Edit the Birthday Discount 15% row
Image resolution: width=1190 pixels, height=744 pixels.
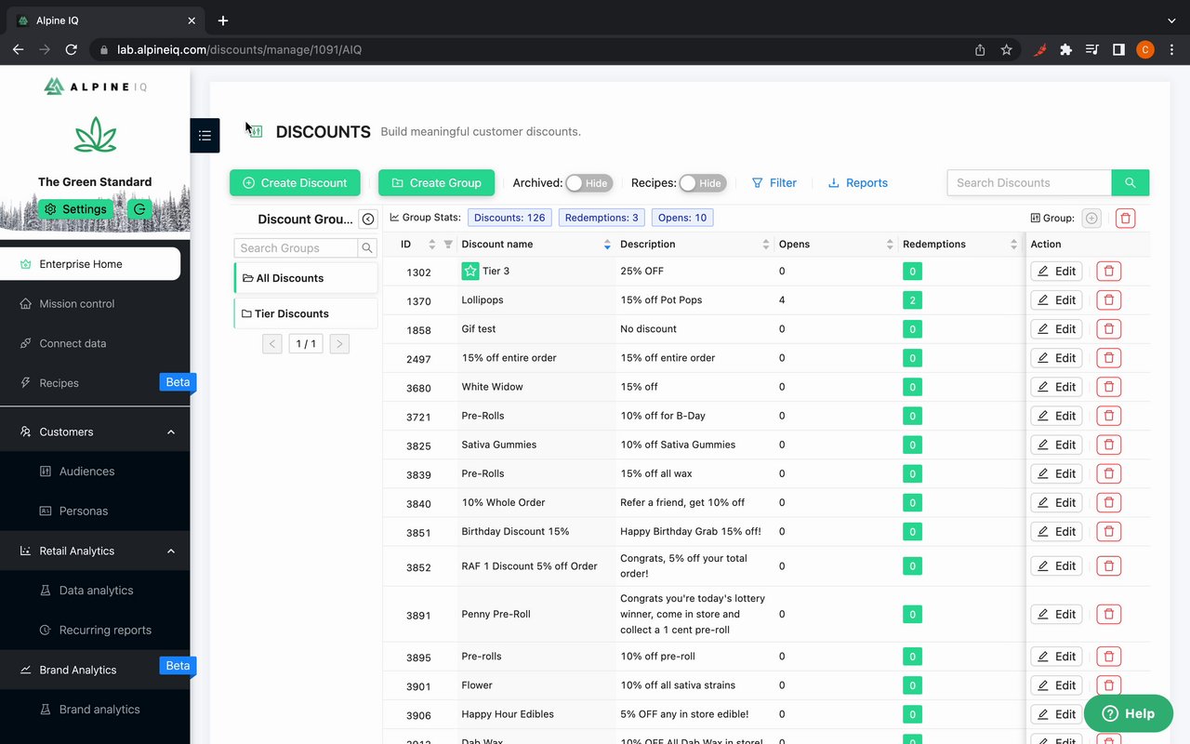tap(1056, 532)
